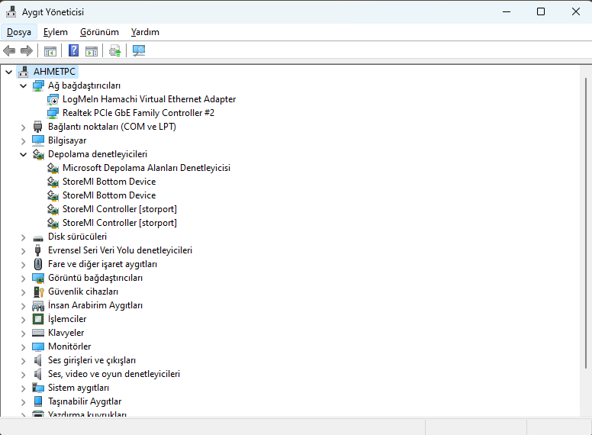Click the Güvenlik cihazları key icon

[x=38, y=292]
